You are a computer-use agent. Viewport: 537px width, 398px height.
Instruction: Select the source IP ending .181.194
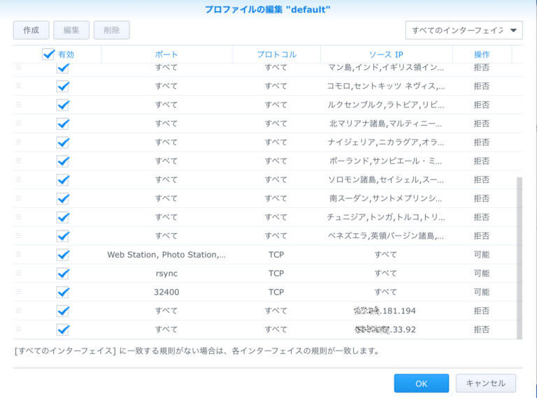click(x=385, y=311)
